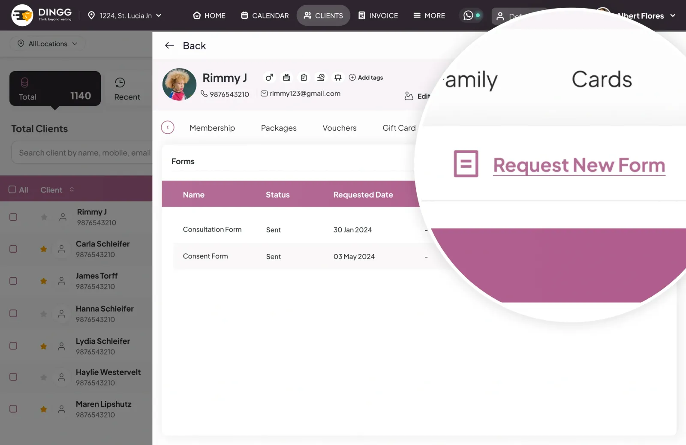This screenshot has width=686, height=445.
Task: Open the CALENDAR tab
Action: tap(265, 15)
